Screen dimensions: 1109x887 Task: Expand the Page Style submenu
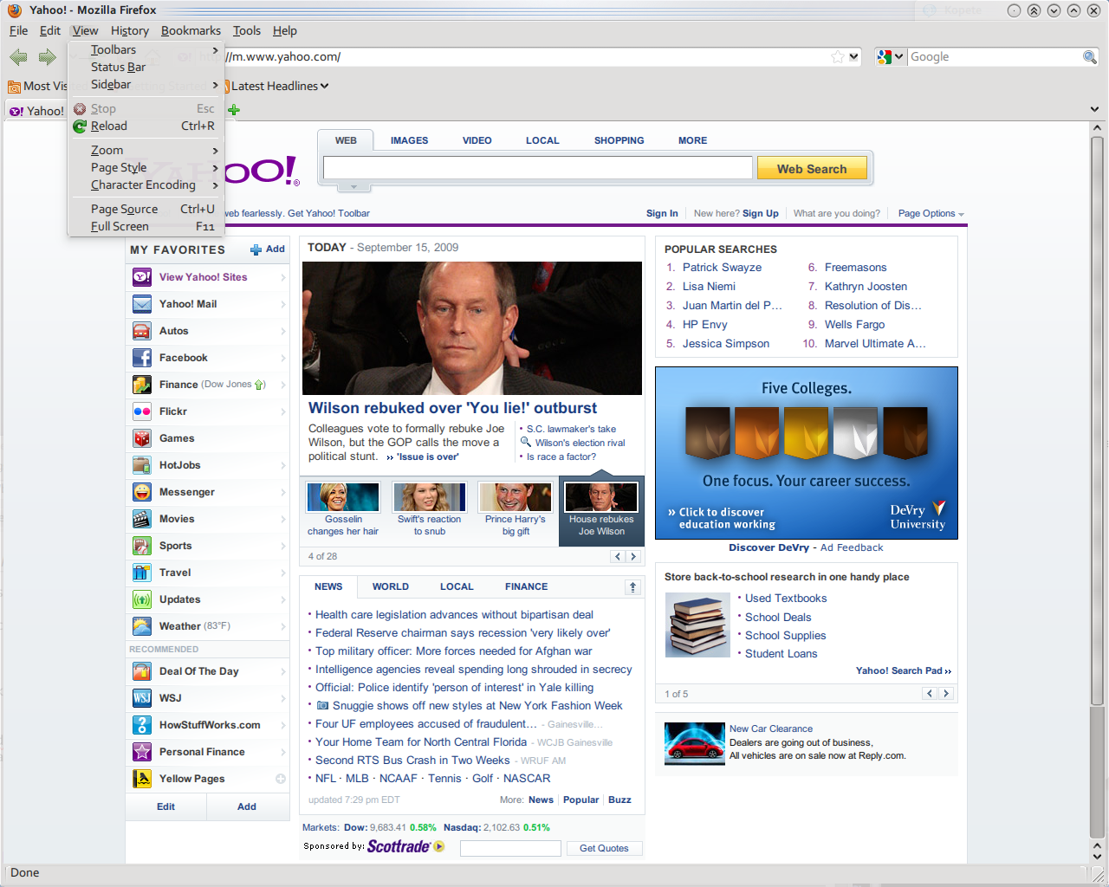[146, 167]
